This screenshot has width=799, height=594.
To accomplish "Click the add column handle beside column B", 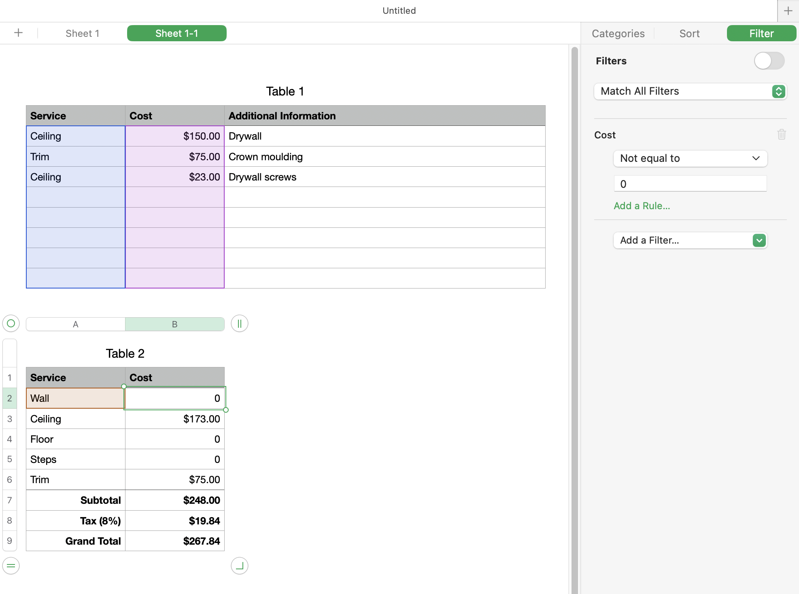I will 239,324.
